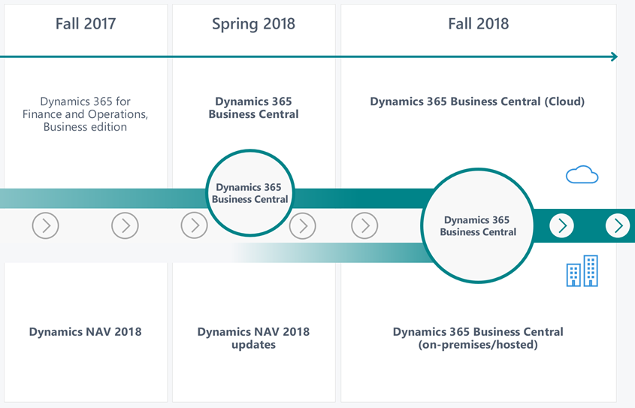
Task: Click the cloud icon in Fall 2018
Action: [x=582, y=174]
